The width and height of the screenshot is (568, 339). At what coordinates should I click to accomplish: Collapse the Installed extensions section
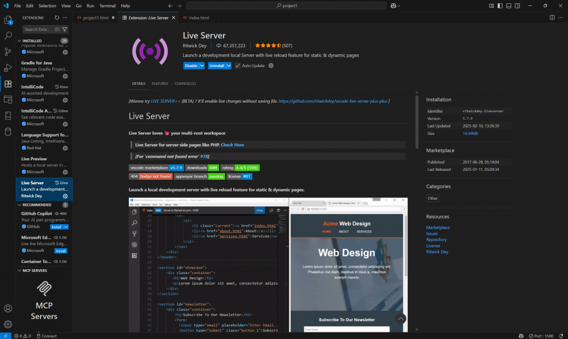tap(19, 41)
